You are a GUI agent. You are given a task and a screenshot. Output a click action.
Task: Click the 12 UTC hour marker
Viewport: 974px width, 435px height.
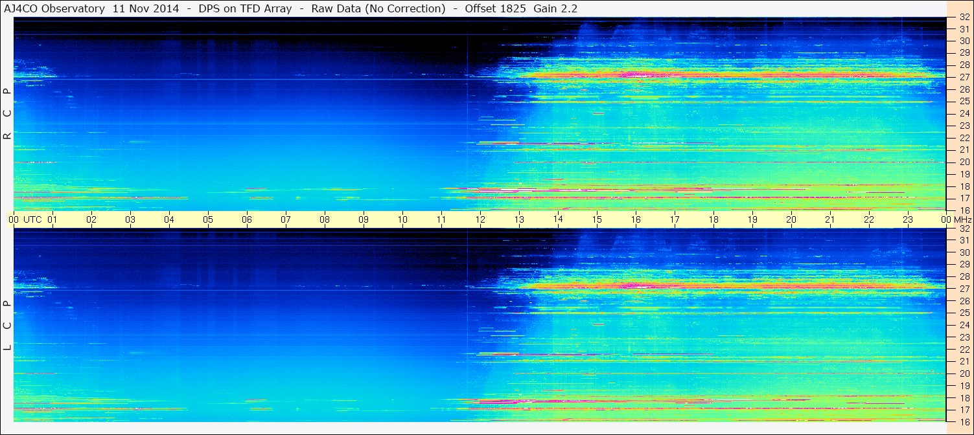tap(480, 219)
